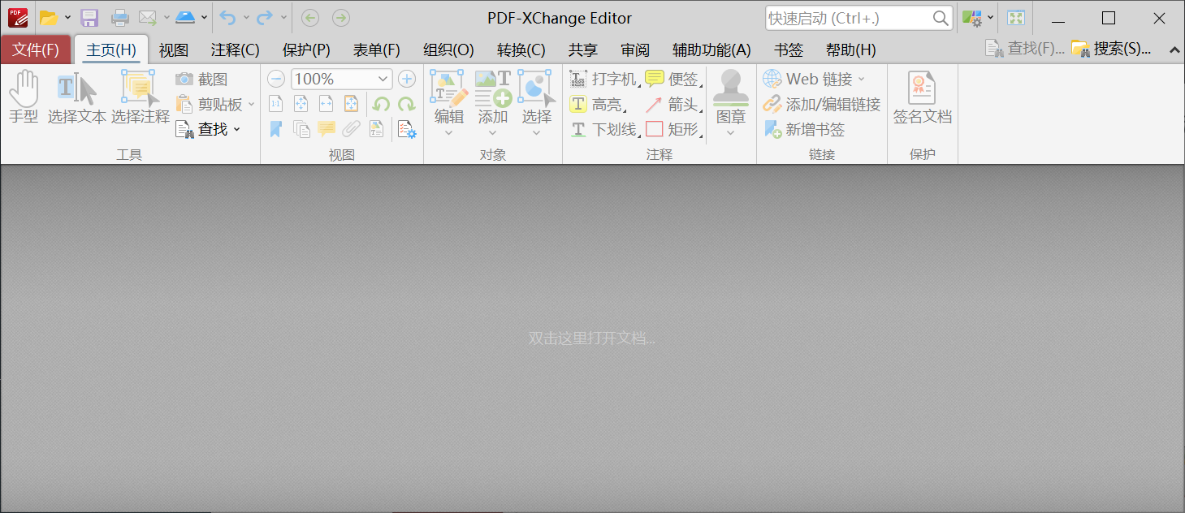
Task: Expand the 编辑 object dropdown
Action: click(448, 133)
